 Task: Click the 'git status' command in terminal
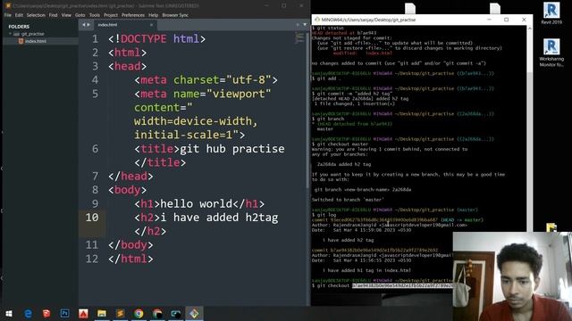pos(328,28)
